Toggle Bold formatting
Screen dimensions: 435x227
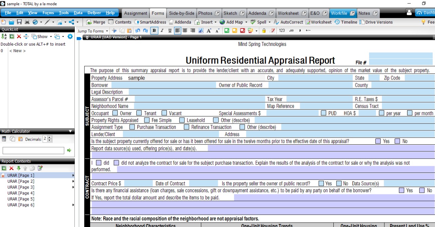click(154, 31)
